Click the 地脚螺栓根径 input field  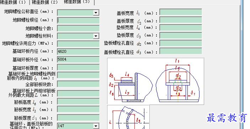click(78, 21)
